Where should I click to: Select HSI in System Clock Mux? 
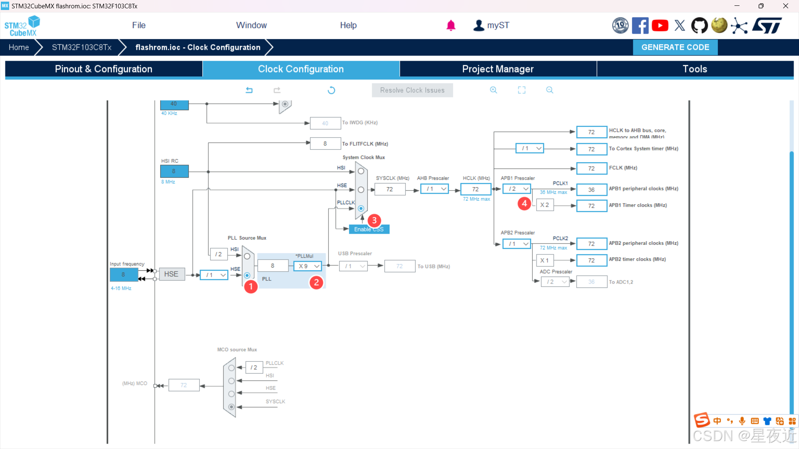(361, 171)
